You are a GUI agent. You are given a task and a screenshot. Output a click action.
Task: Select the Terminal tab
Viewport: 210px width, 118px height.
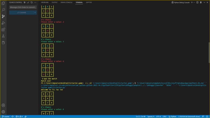pos(79,2)
